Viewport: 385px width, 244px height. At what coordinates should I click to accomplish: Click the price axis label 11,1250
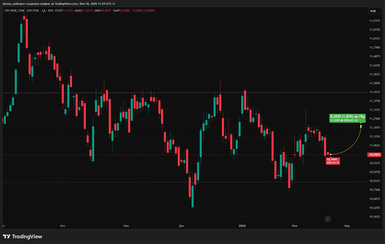tap(375, 136)
